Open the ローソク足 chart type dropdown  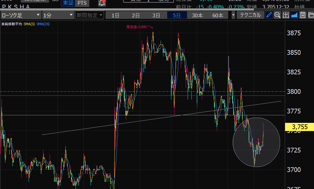tap(21, 15)
